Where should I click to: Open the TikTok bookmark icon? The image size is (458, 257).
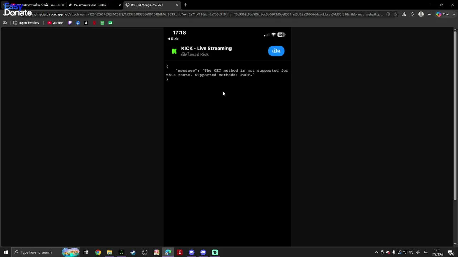tap(86, 23)
